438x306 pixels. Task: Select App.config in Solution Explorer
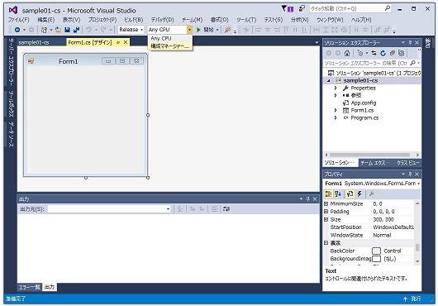(x=364, y=103)
